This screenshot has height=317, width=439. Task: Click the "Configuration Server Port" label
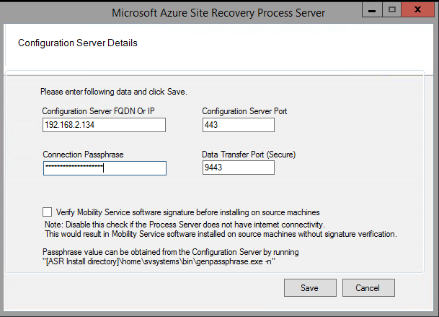pyautogui.click(x=244, y=111)
